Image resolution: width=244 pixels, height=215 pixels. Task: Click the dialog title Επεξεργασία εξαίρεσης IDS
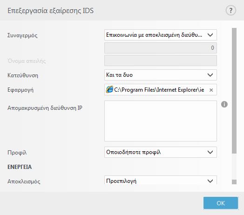pos(51,11)
